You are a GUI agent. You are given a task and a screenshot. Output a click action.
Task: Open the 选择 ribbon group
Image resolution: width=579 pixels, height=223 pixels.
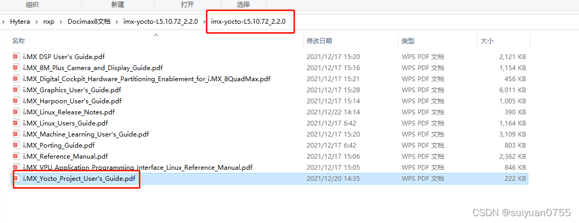click(243, 4)
